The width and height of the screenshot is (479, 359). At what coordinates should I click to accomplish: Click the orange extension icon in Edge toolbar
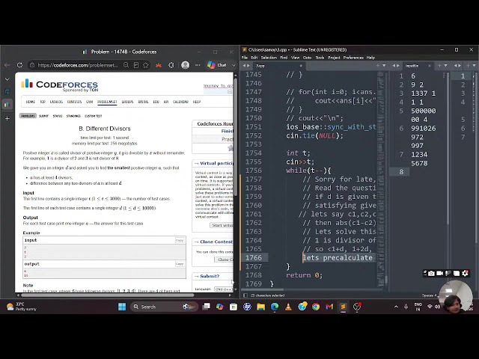coord(158,65)
